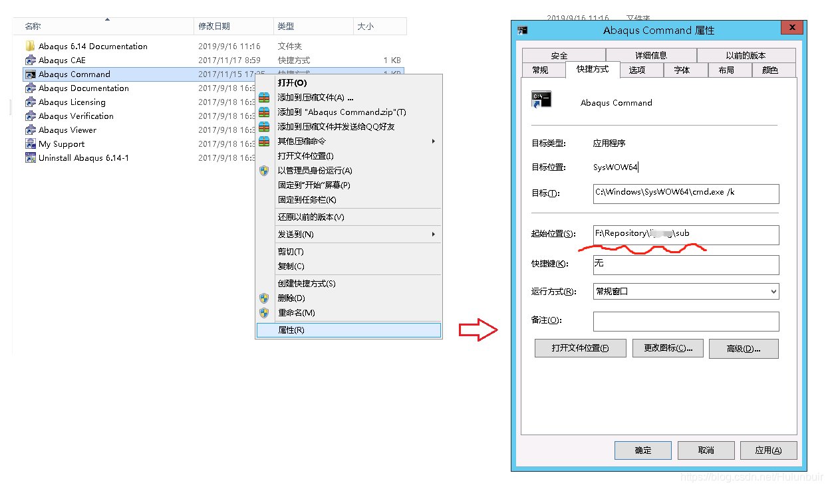
Task: Choose 打开文件位置(I) from the context menu
Action: click(348, 155)
